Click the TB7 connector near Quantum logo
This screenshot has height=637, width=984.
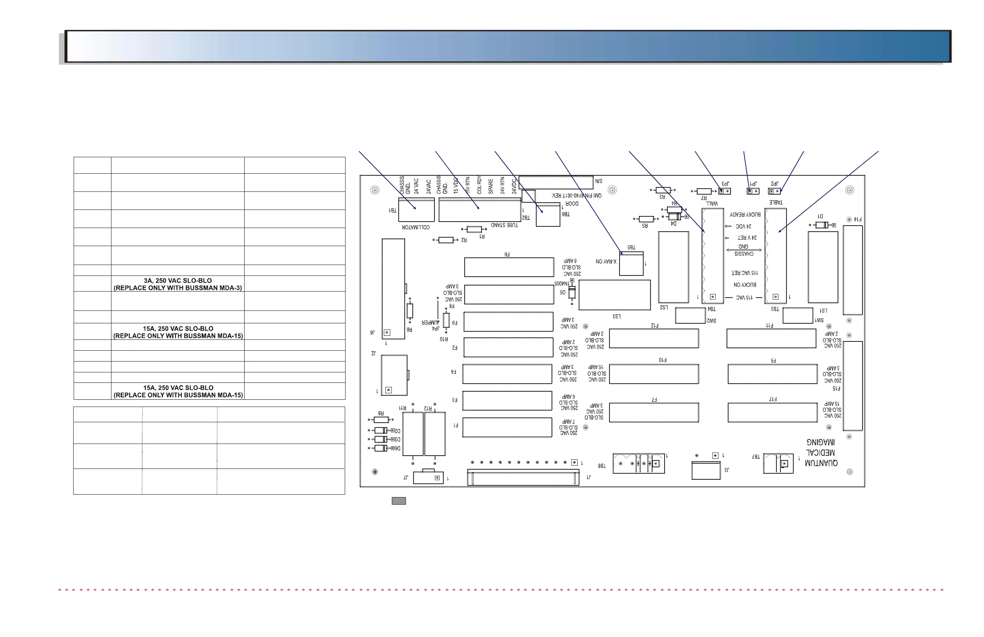click(x=778, y=463)
